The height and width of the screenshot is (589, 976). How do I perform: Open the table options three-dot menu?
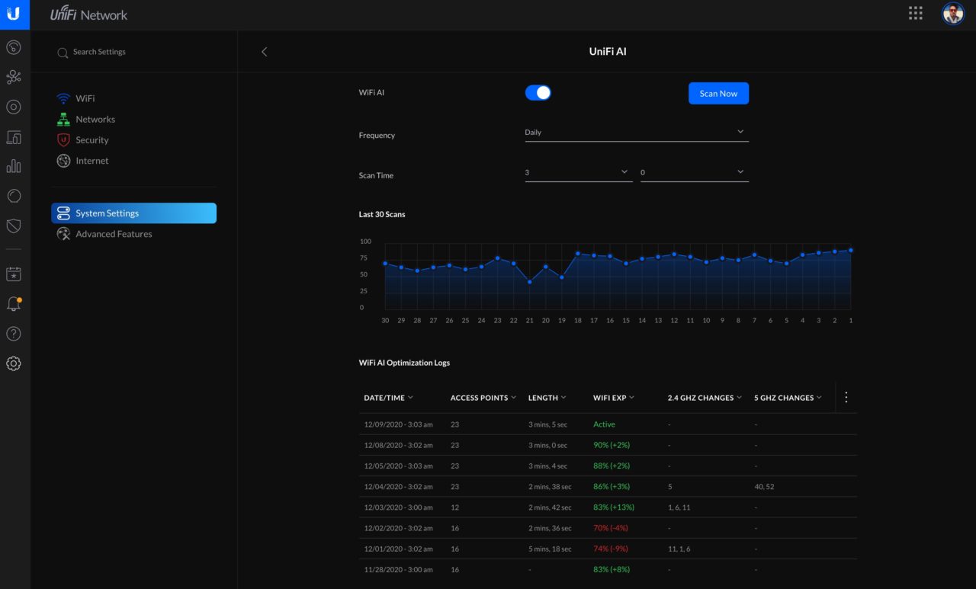tap(846, 397)
